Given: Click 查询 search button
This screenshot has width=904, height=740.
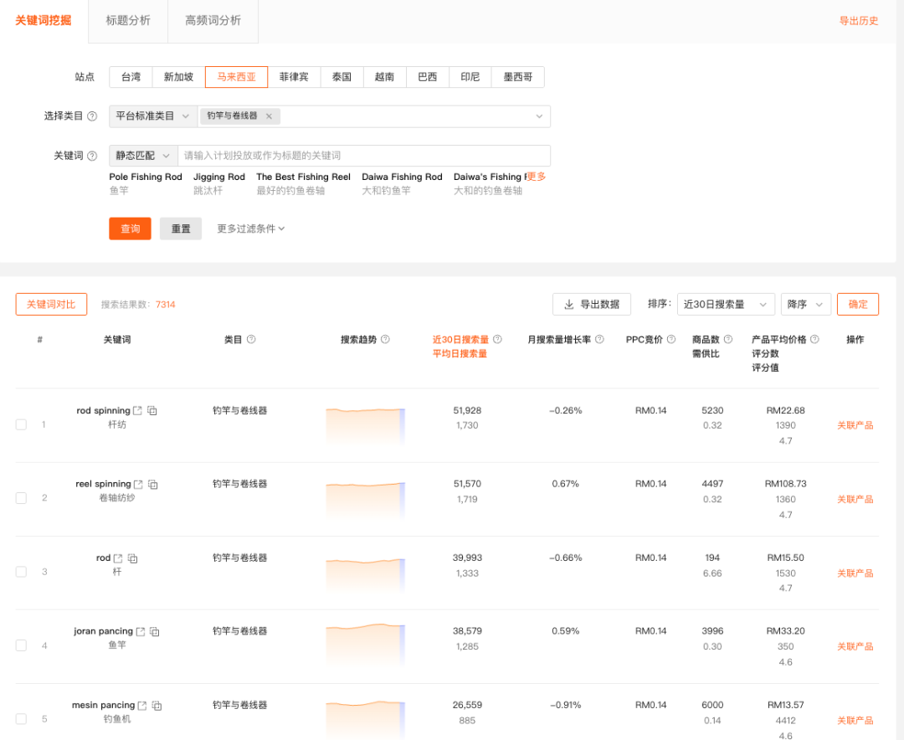Looking at the screenshot, I should [x=131, y=229].
